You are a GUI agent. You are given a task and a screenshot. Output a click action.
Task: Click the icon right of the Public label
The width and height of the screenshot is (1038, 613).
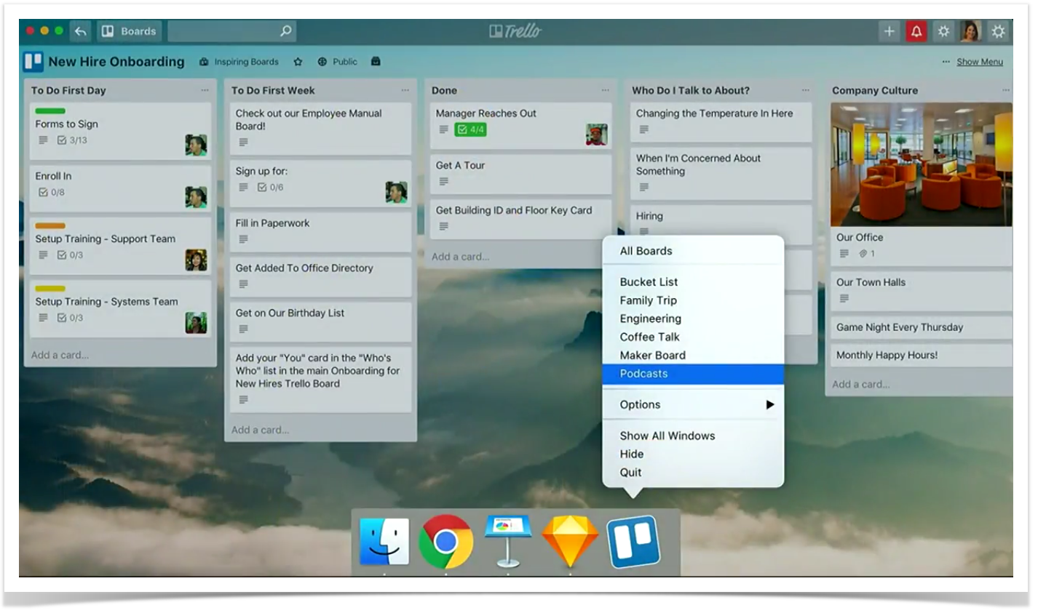tap(376, 62)
